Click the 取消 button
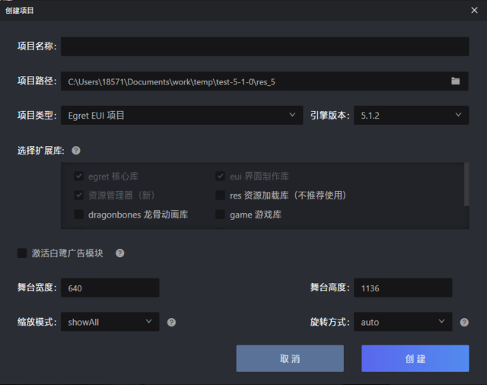 click(290, 358)
